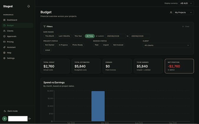Click the Staged logo
The height and width of the screenshot is (124, 199).
(x=8, y=6)
